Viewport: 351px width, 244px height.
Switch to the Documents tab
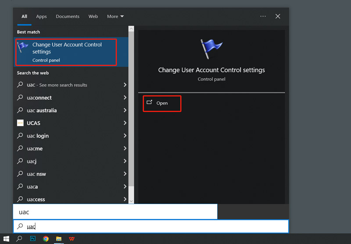tap(68, 16)
